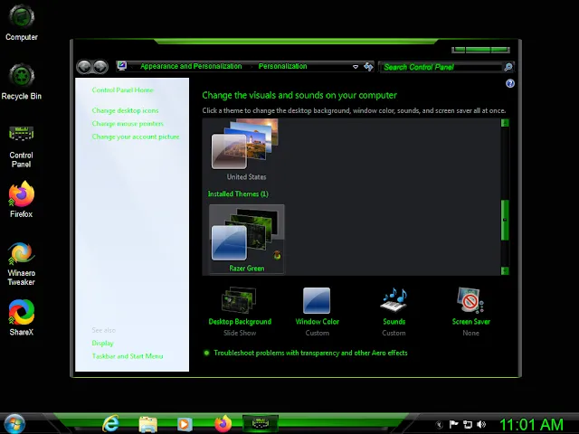Click the active Control Panel taskbar button
Viewport: 579px width, 434px height.
260,423
